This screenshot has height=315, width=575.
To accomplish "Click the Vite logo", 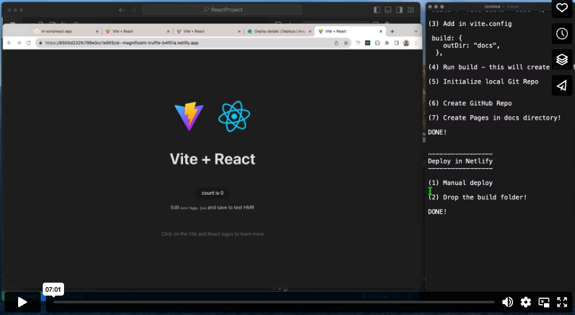I will [x=190, y=116].
